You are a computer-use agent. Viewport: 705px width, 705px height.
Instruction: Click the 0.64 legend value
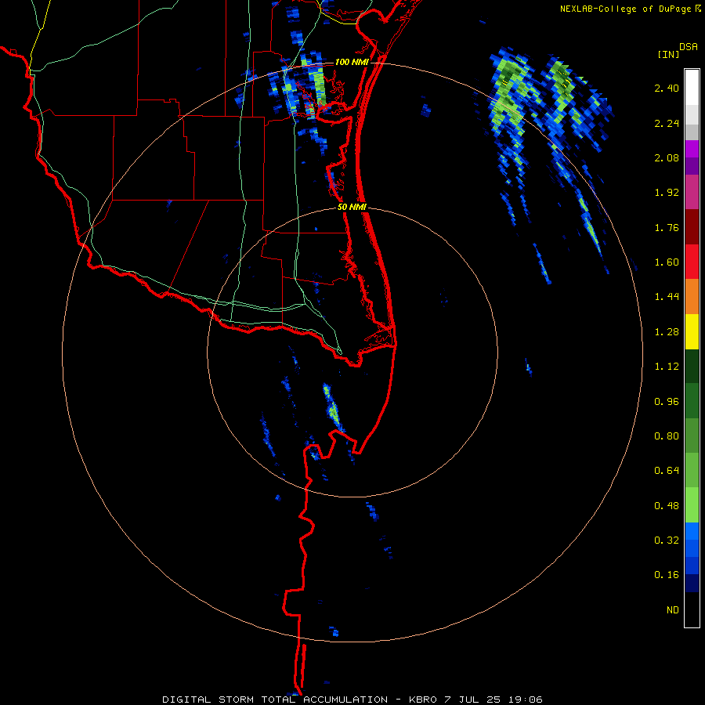[667, 471]
